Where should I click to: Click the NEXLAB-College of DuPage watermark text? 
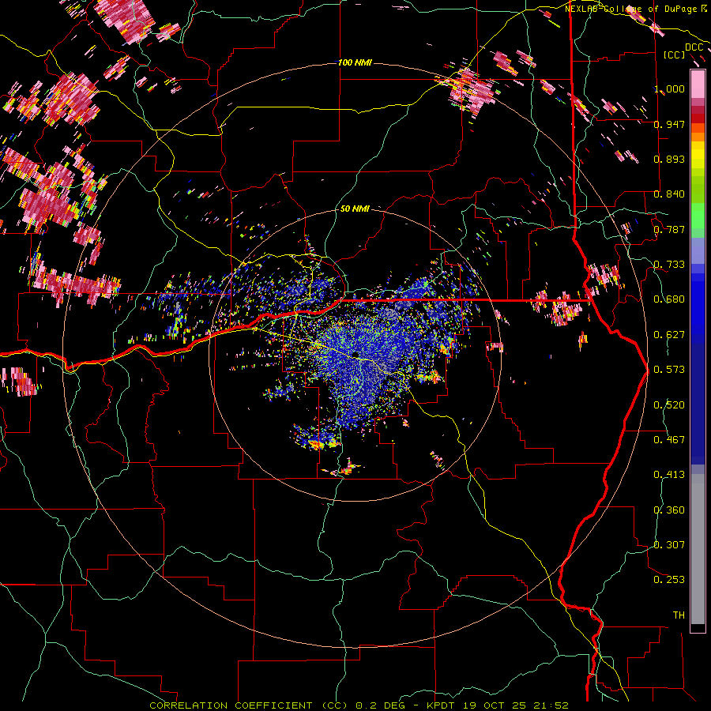[x=636, y=9]
